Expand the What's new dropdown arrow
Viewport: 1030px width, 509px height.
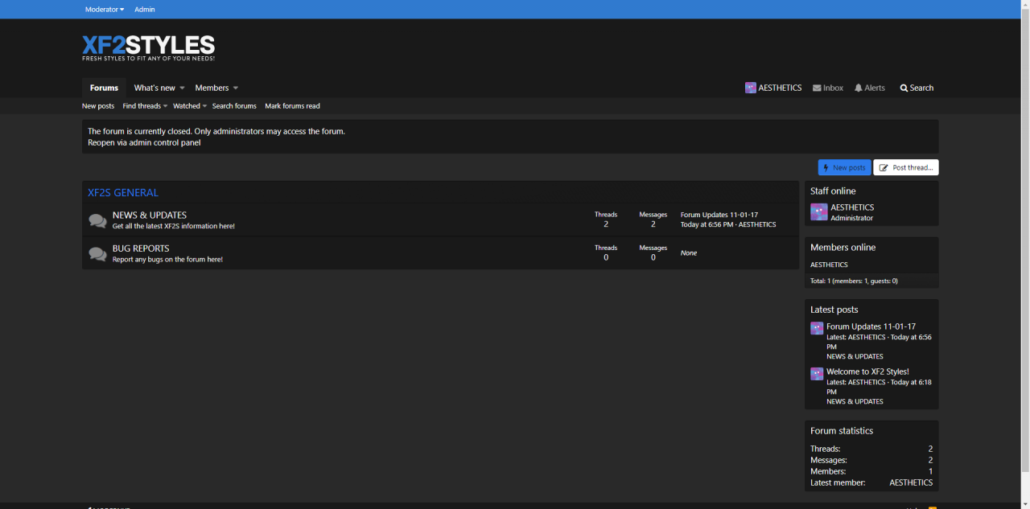[182, 88]
